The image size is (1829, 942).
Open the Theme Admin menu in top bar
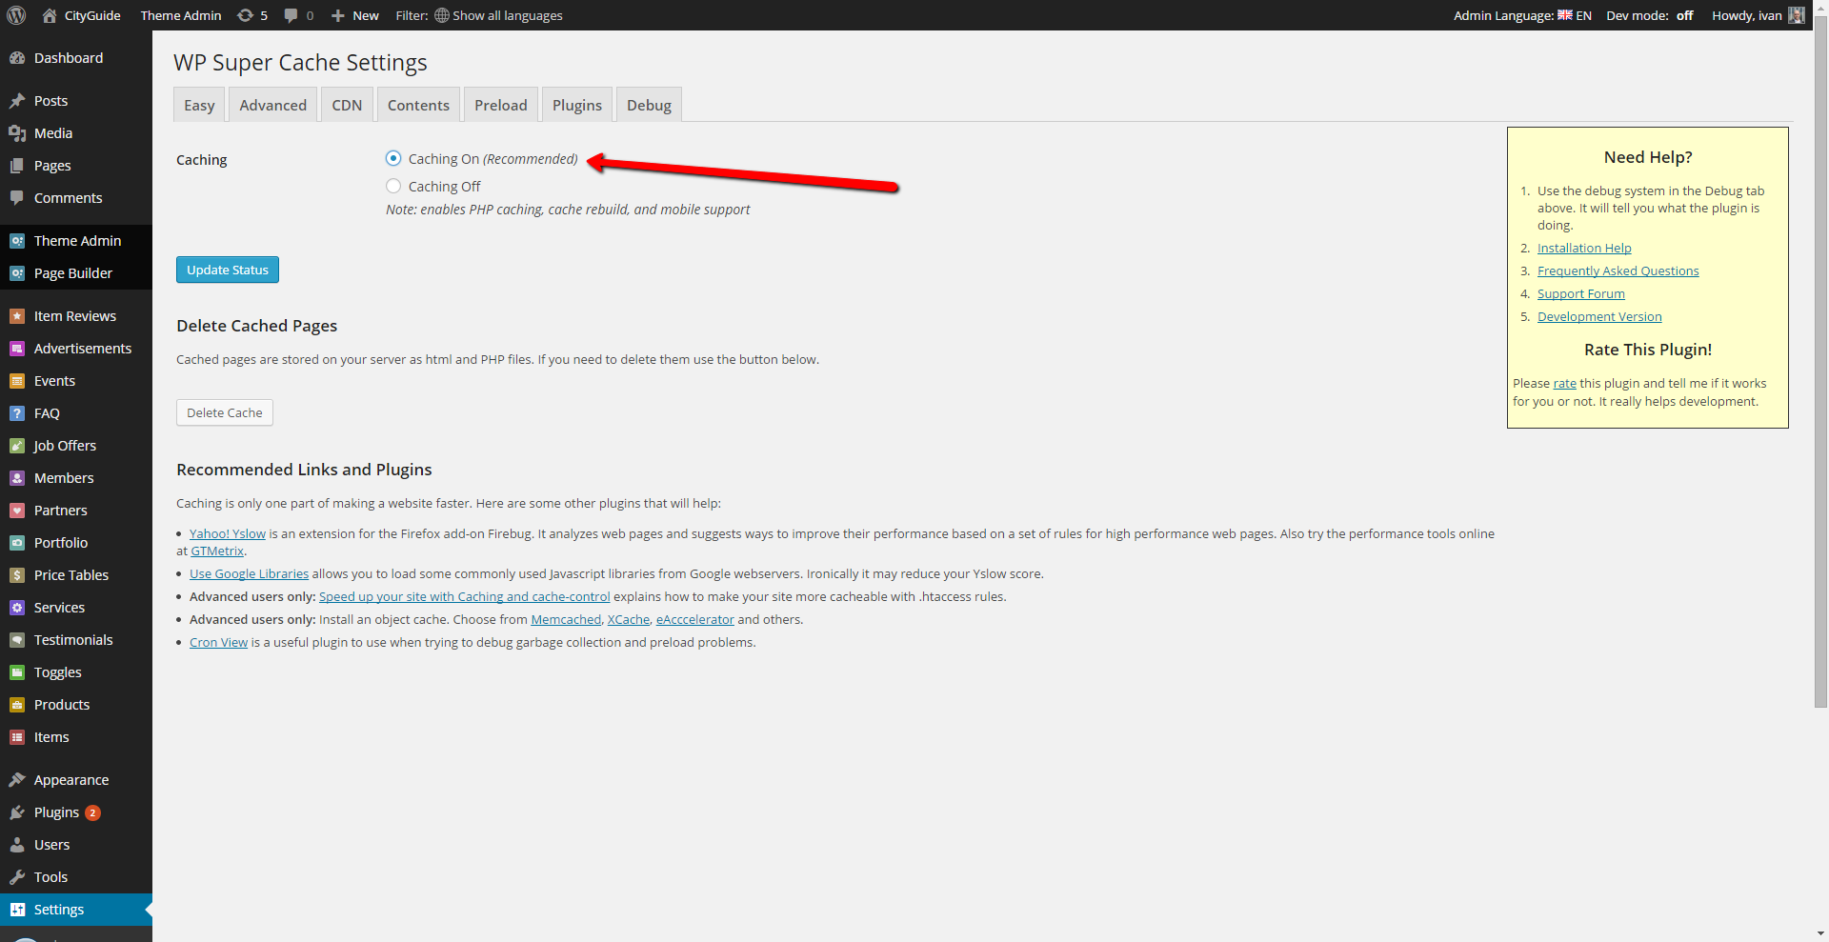pyautogui.click(x=181, y=15)
